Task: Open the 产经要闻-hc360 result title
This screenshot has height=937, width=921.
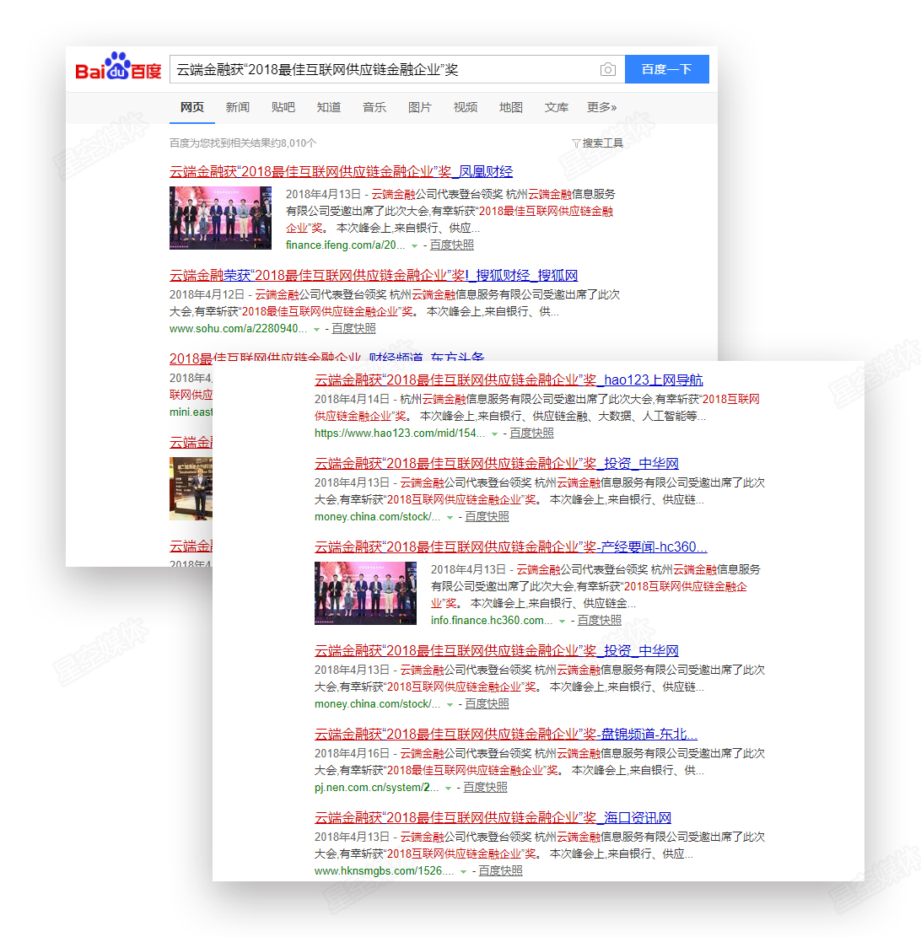Action: tap(511, 547)
